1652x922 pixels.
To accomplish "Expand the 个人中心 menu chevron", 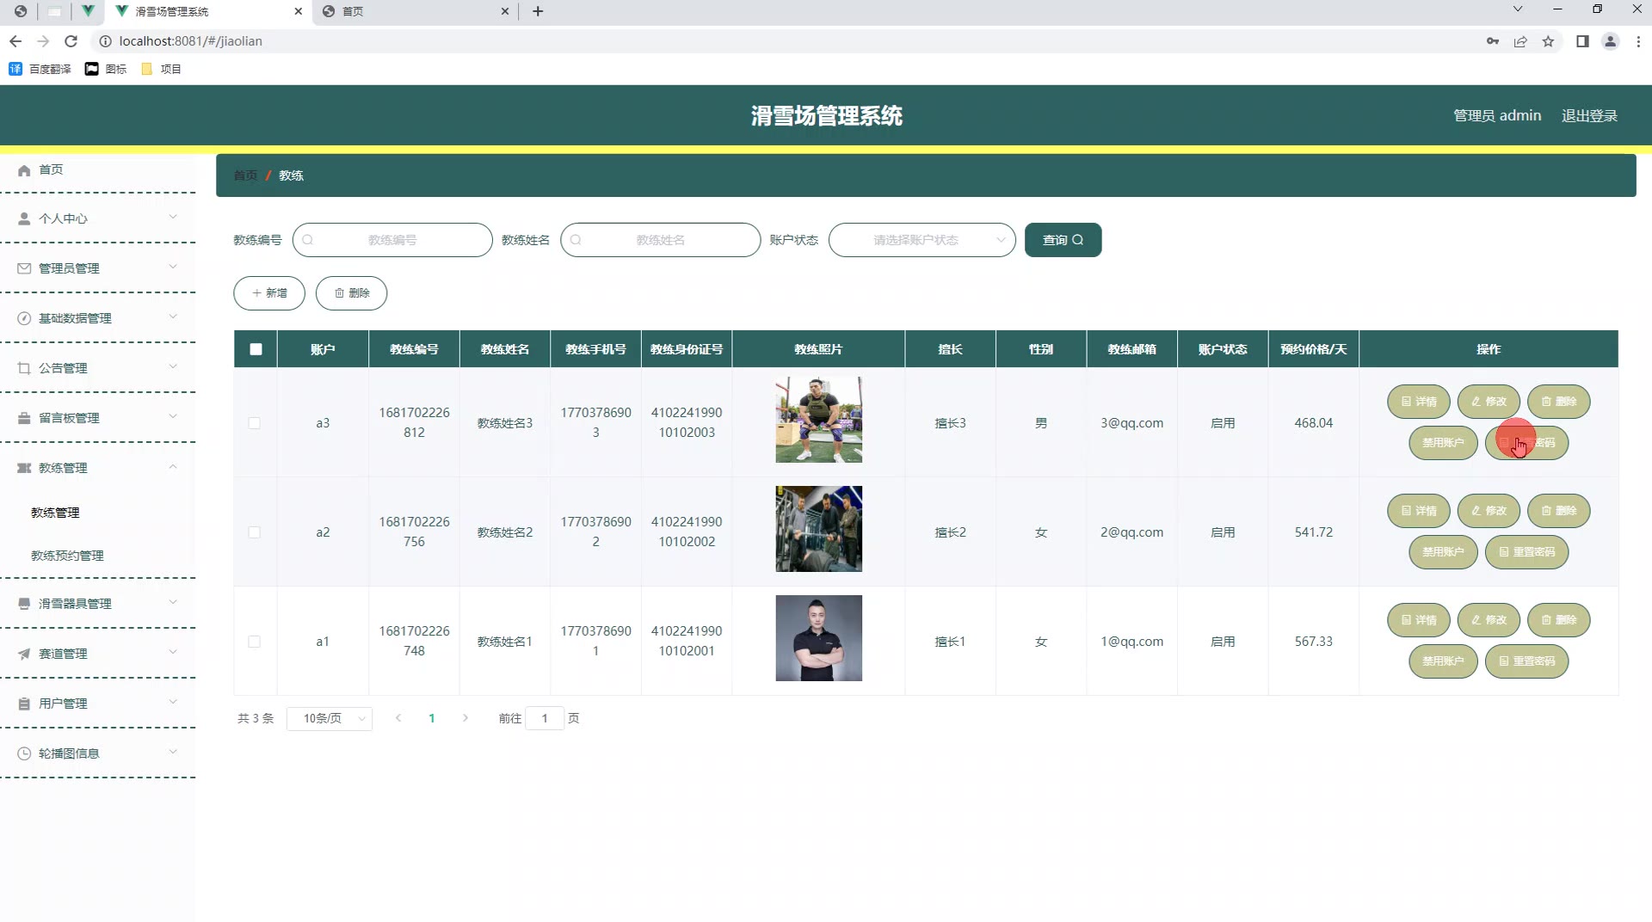I will point(173,218).
